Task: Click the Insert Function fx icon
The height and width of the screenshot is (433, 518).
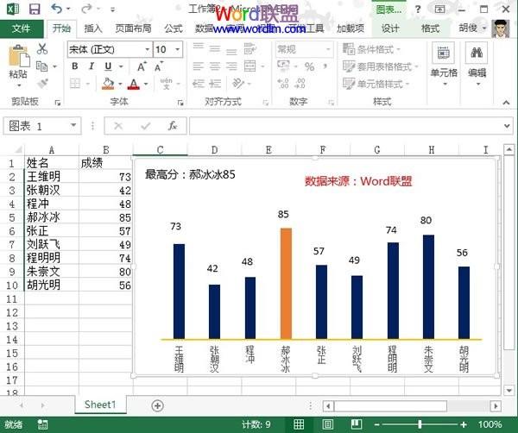Action: [172, 126]
